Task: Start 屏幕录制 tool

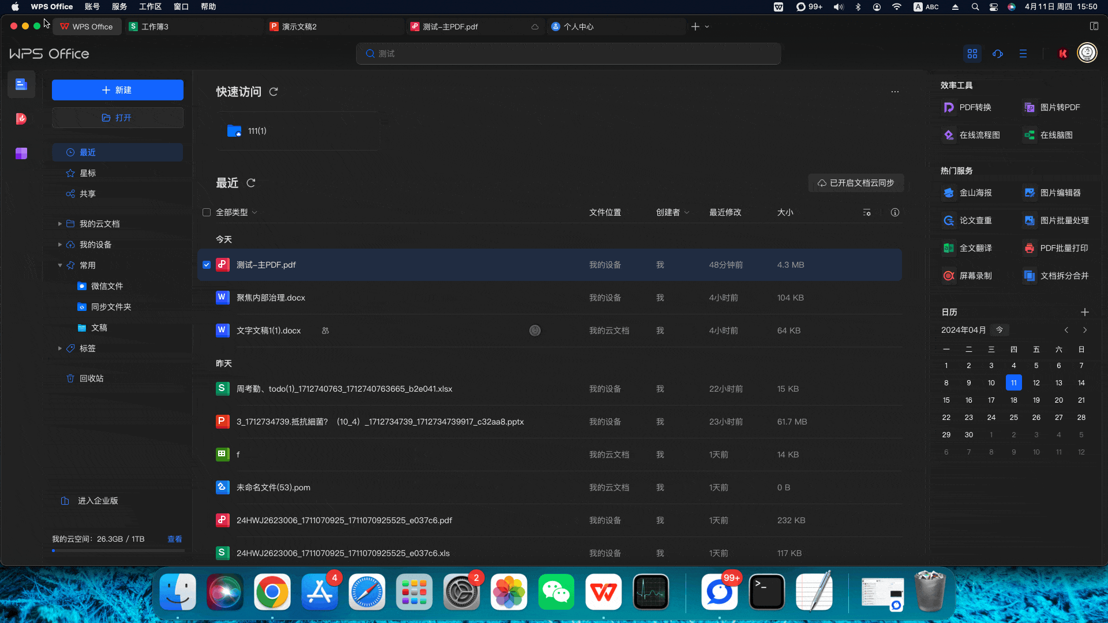Action: pos(967,276)
